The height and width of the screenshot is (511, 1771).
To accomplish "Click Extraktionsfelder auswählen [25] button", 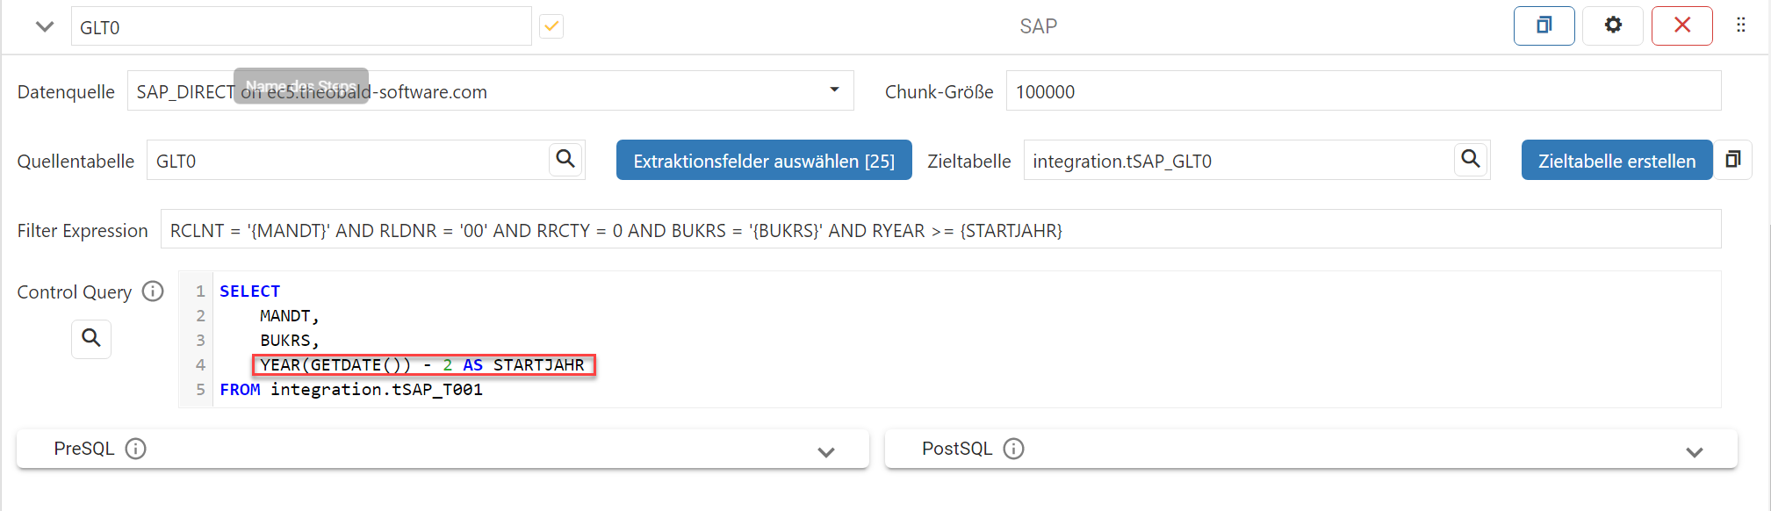I will [764, 161].
